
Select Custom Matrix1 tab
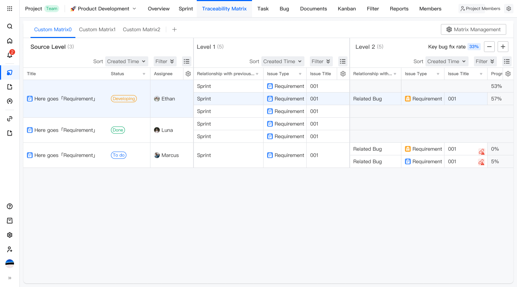point(97,29)
